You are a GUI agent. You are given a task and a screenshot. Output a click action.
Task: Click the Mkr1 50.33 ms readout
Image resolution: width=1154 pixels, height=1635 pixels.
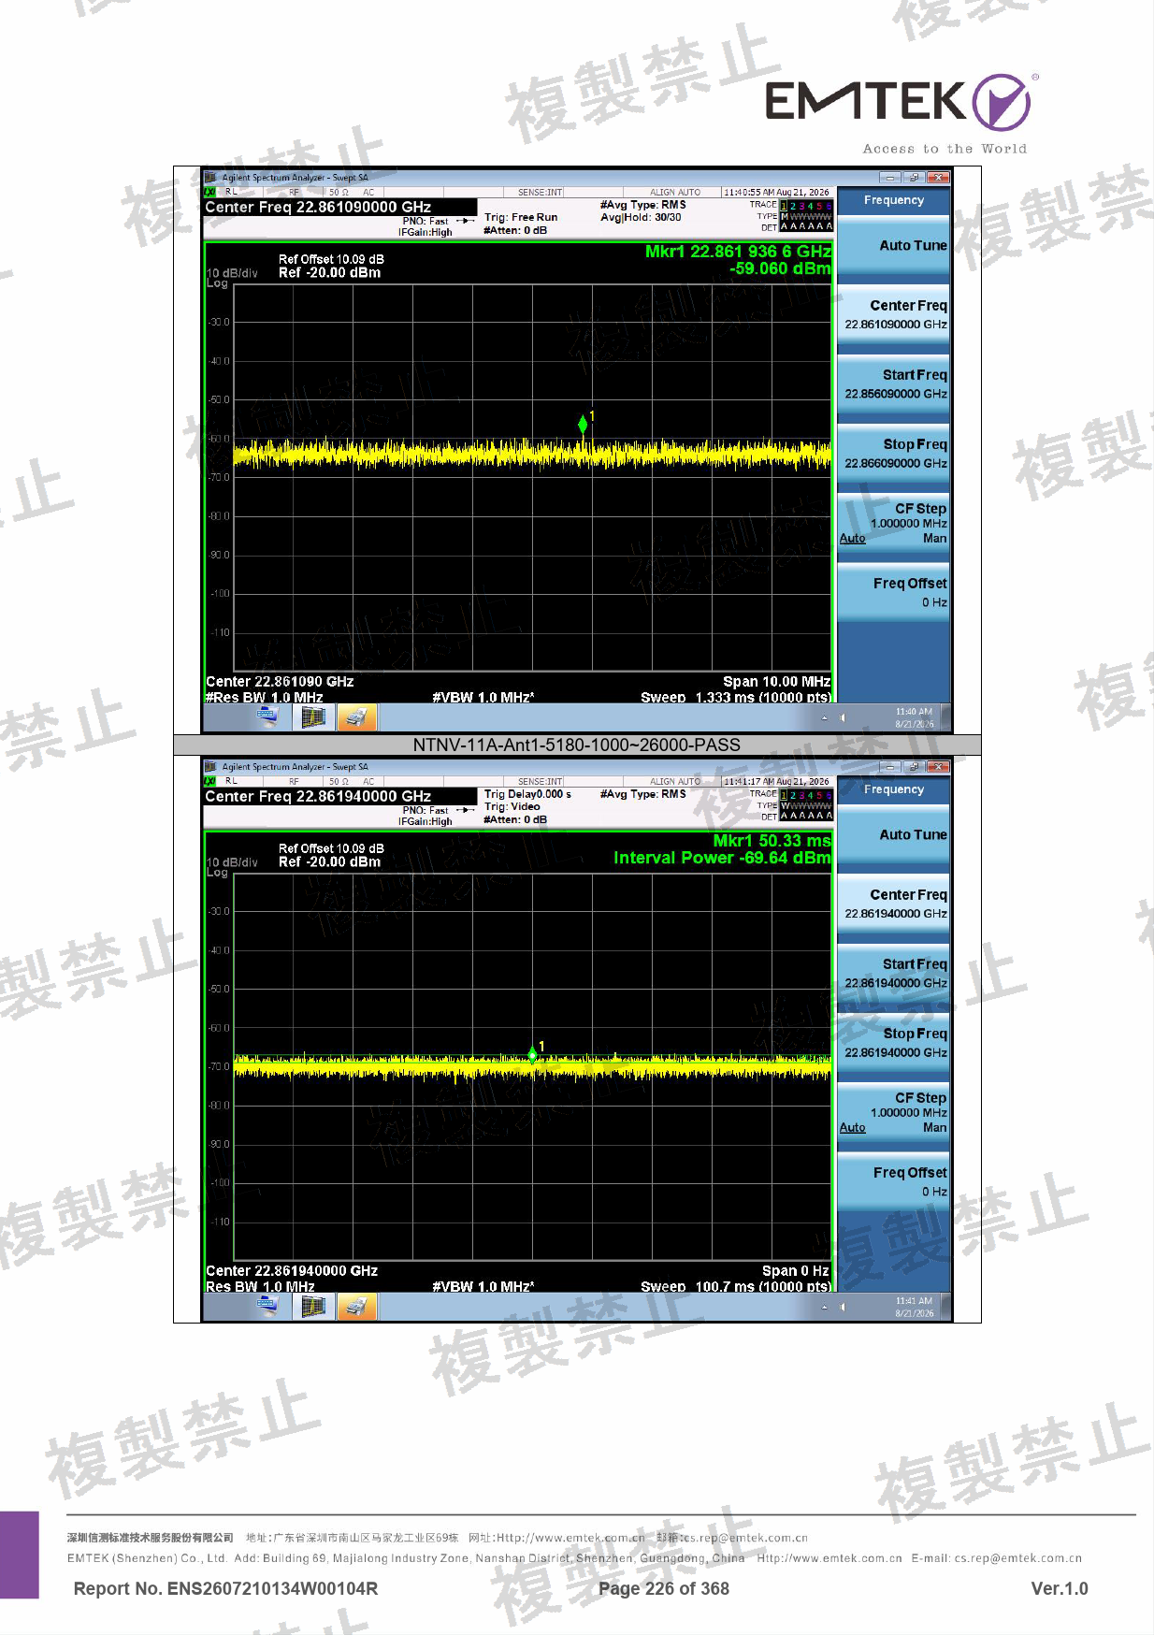coord(772,840)
